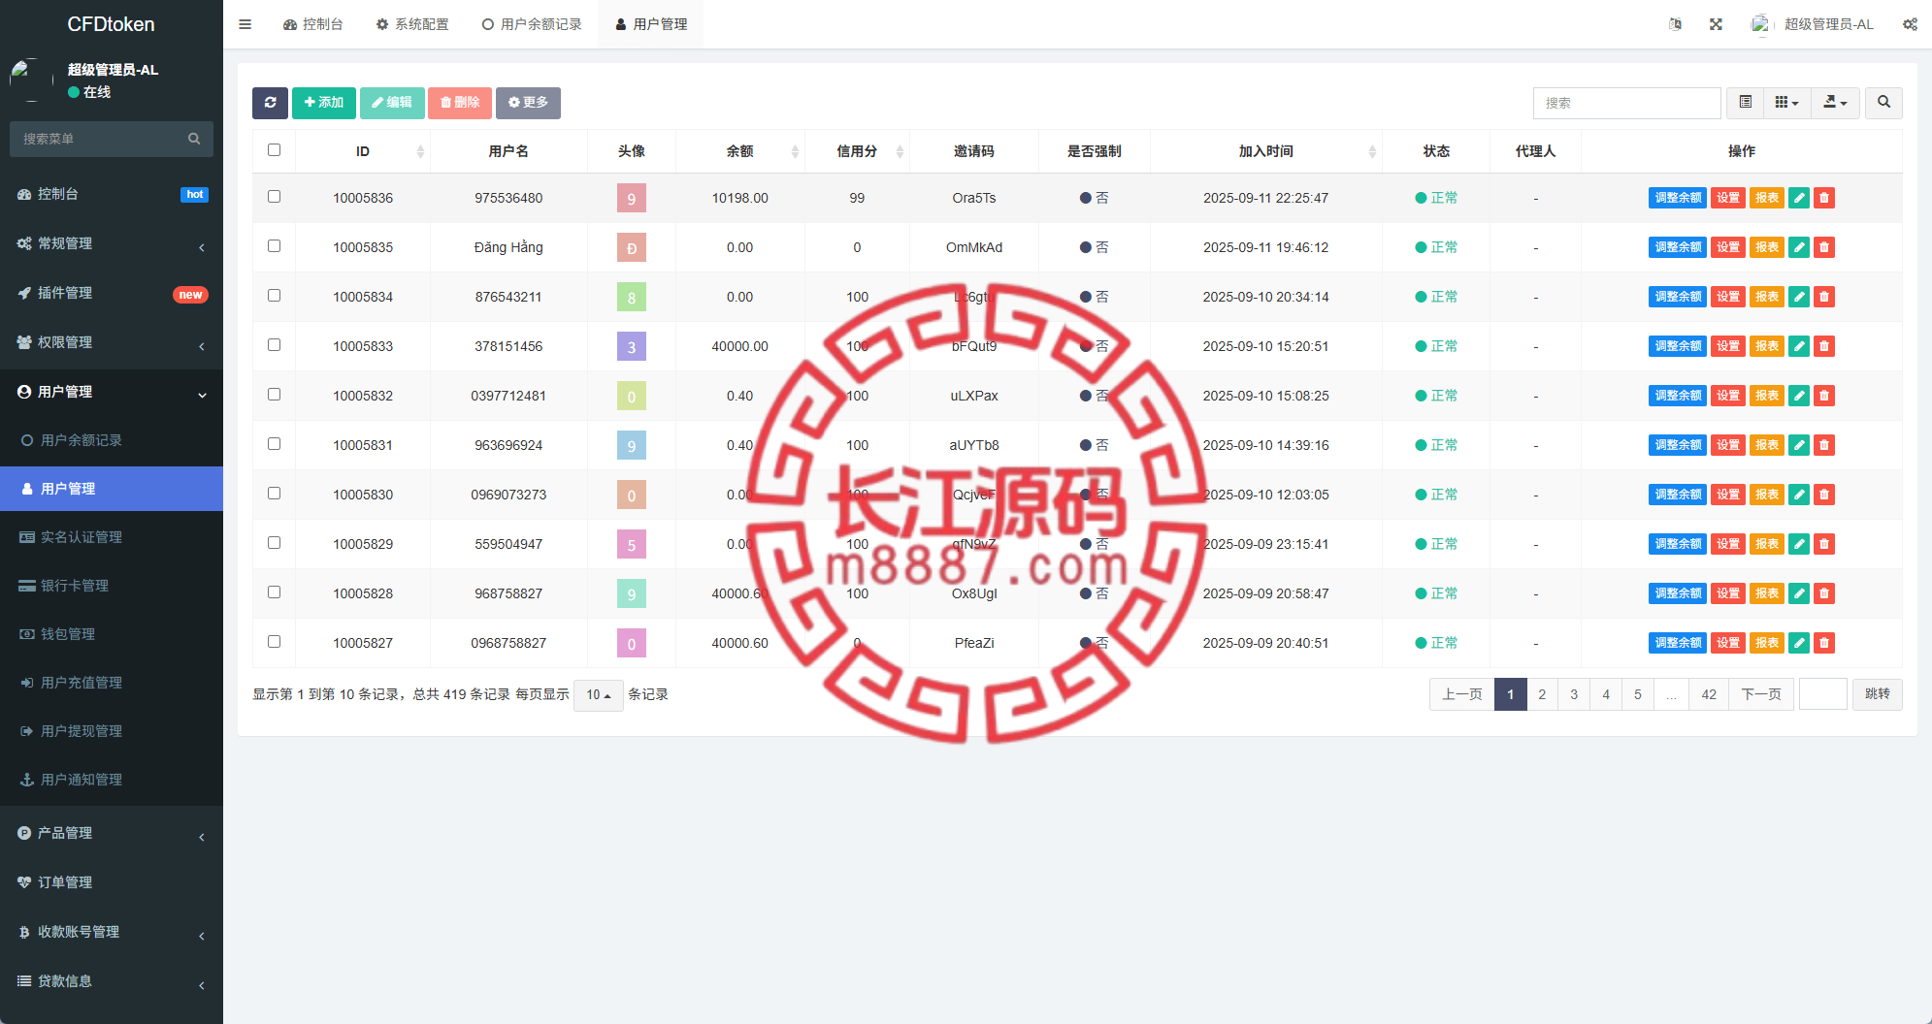Open the rows-per-page dropdown showing 10
Viewport: 1932px width, 1024px height.
pos(598,695)
